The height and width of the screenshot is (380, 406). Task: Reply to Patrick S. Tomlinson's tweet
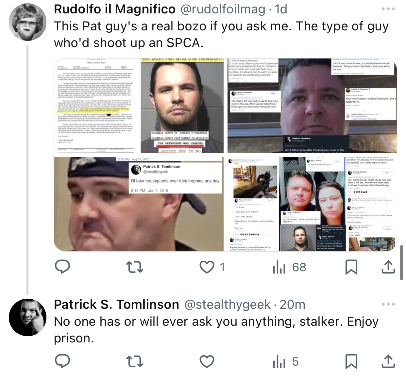tap(62, 361)
